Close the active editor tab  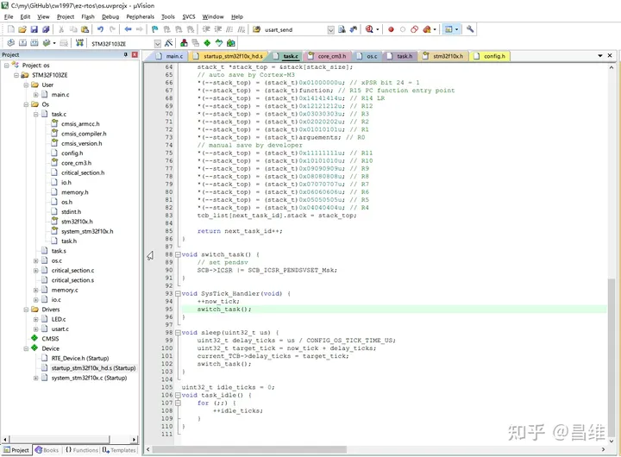610,55
